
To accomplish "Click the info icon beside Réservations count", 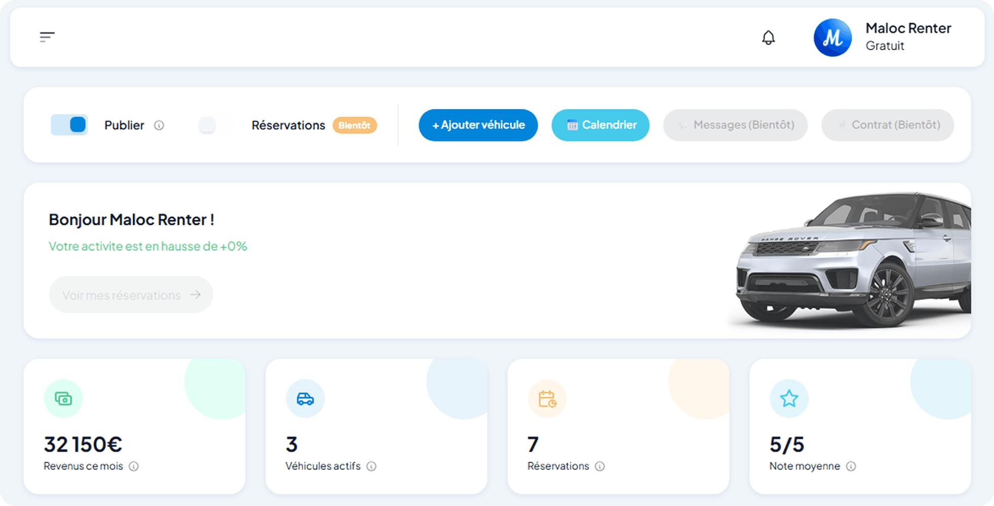I will (600, 466).
